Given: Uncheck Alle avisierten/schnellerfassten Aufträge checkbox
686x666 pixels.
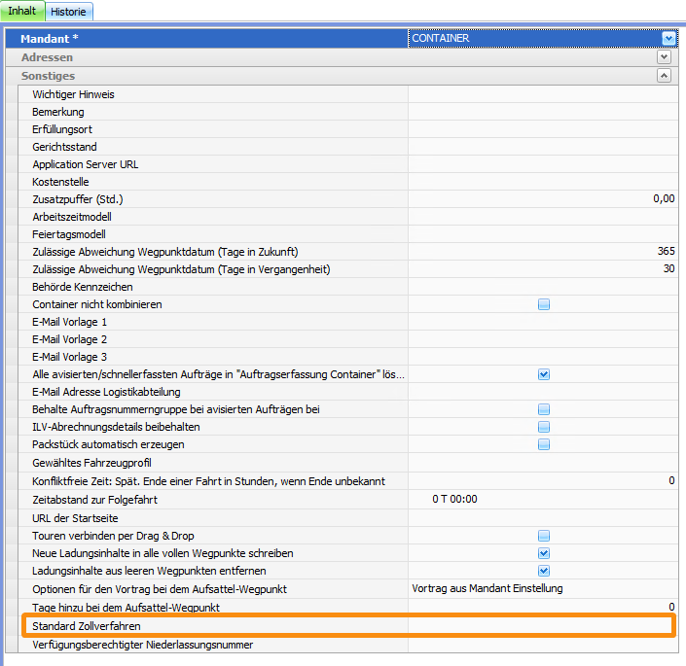Looking at the screenshot, I should click(x=544, y=374).
